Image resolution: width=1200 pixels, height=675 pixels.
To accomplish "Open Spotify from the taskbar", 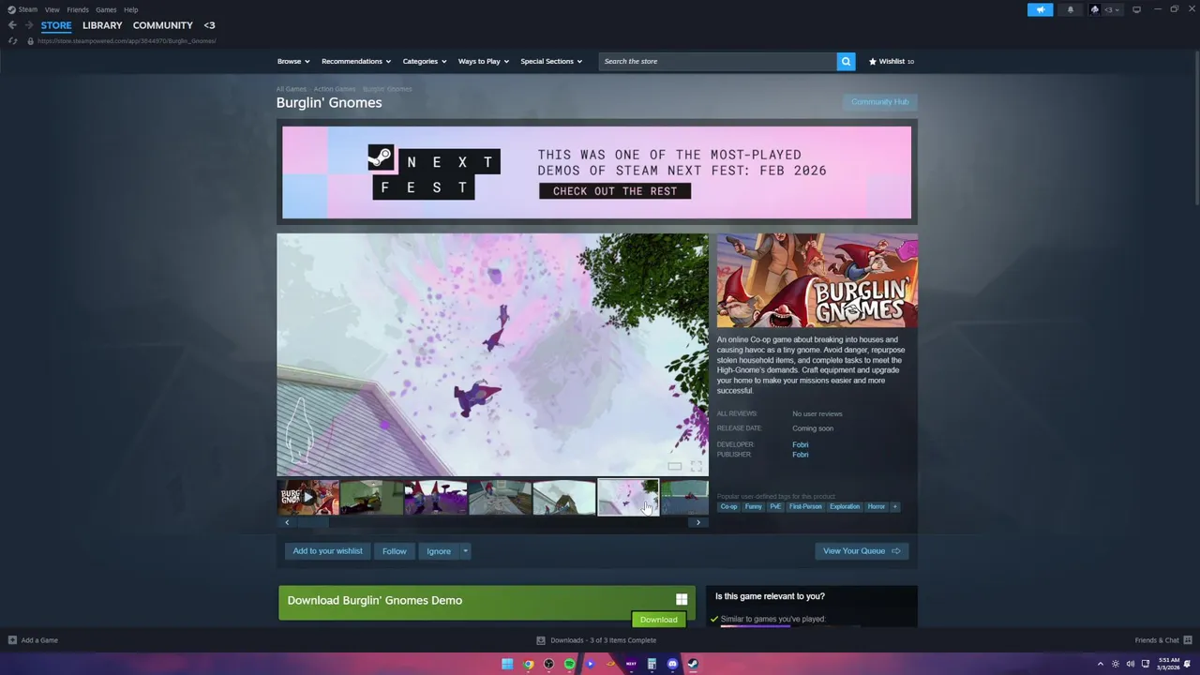I will pyautogui.click(x=569, y=664).
